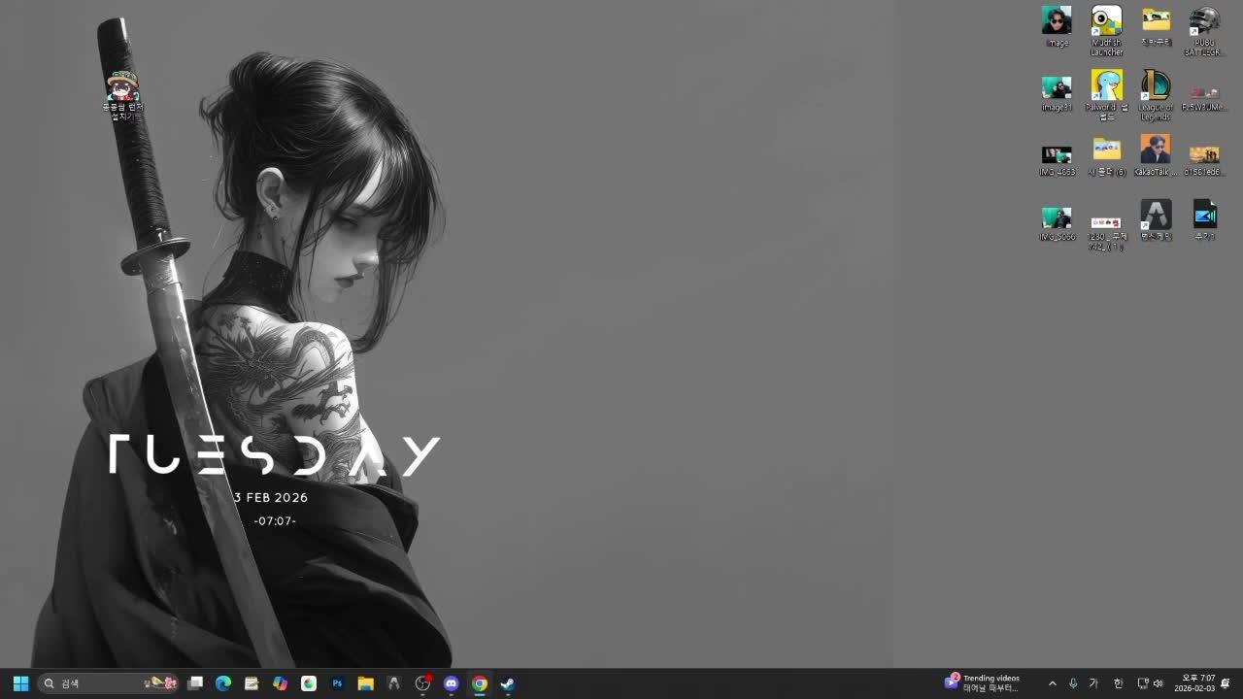The image size is (1243, 699).
Task: Select the Palworld desktop shortcut
Action: click(x=1106, y=95)
